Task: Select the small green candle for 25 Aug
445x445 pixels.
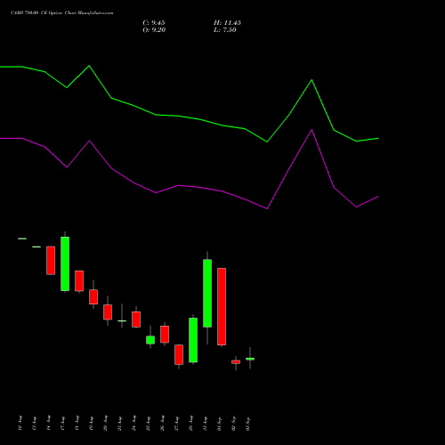Action: tap(150, 340)
